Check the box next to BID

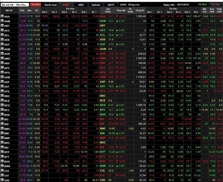[x=2, y=124]
